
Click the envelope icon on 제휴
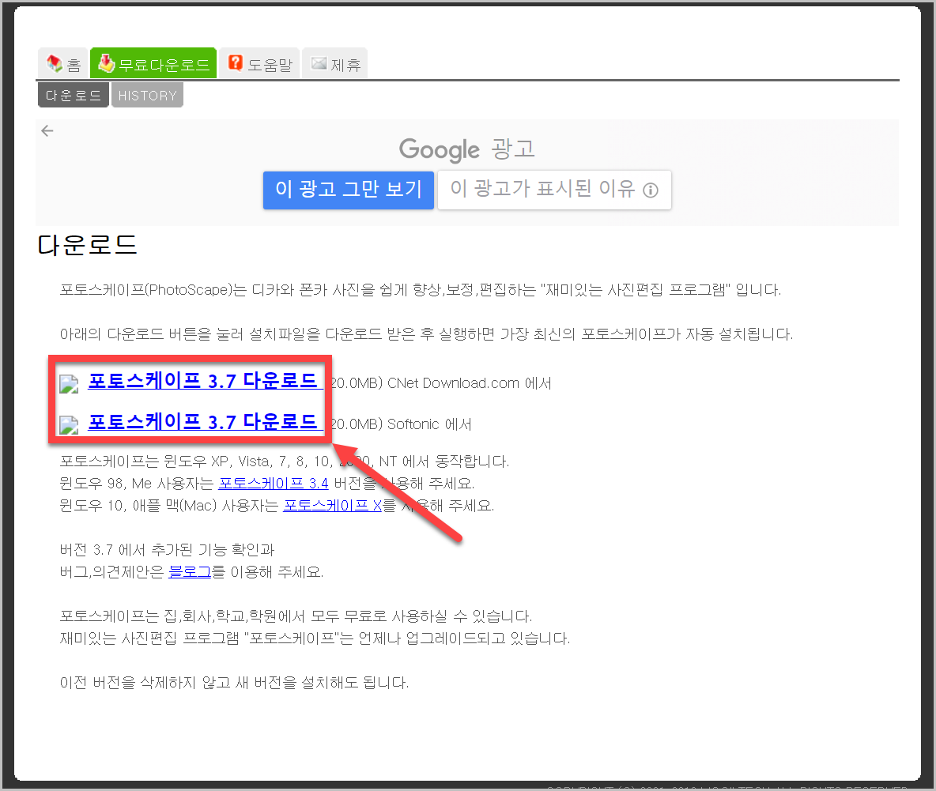[x=319, y=63]
